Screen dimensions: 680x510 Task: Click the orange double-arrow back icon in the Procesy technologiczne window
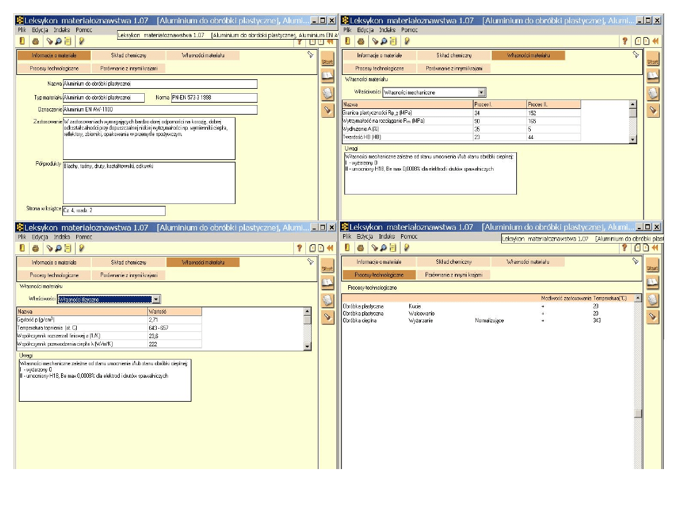(x=655, y=248)
